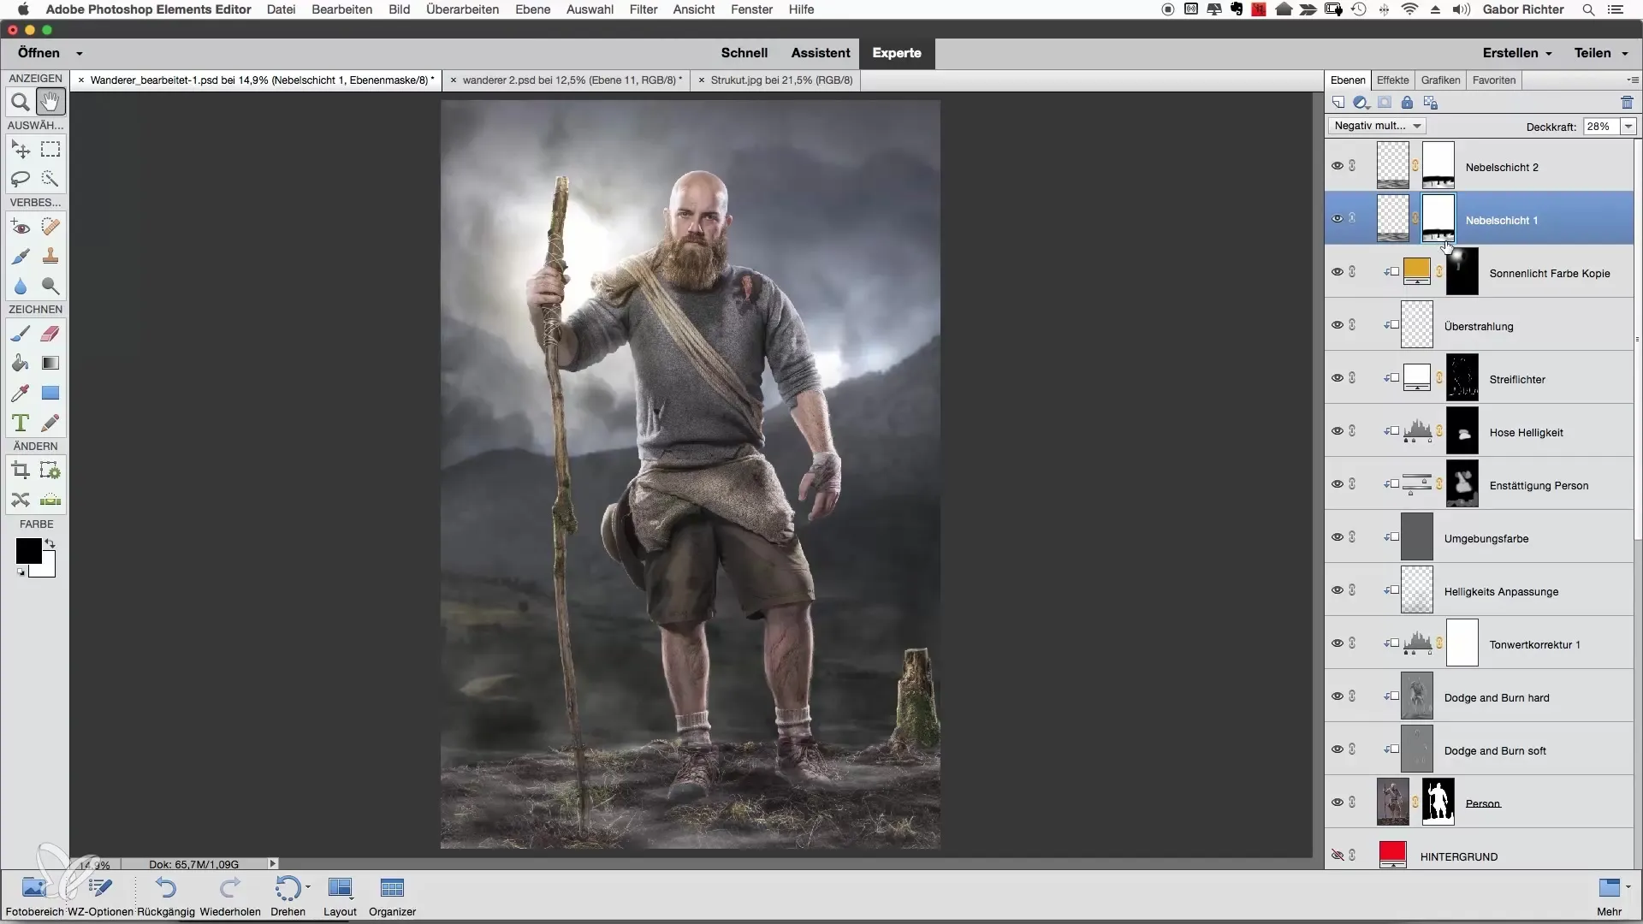The image size is (1643, 924).
Task: Show the Fotobereich photo bin
Action: coord(35,896)
